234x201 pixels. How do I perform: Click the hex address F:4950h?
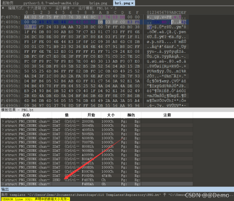(x=10, y=86)
